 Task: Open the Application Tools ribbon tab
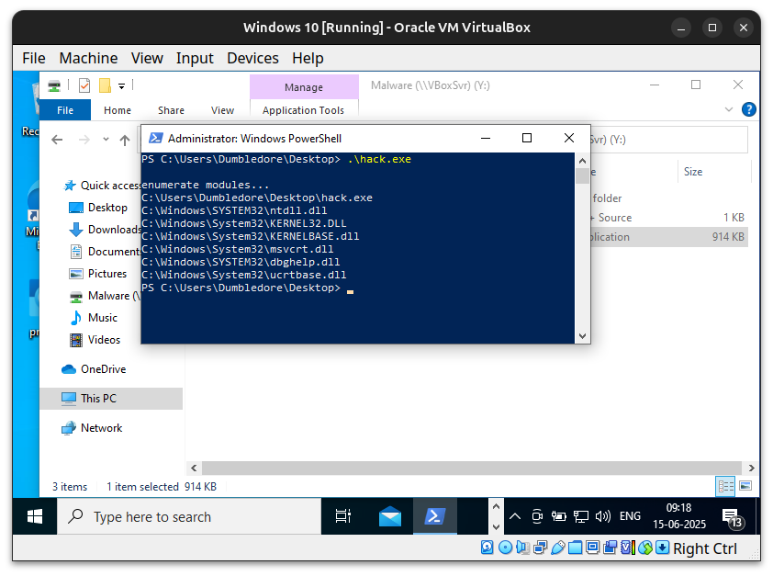(303, 110)
